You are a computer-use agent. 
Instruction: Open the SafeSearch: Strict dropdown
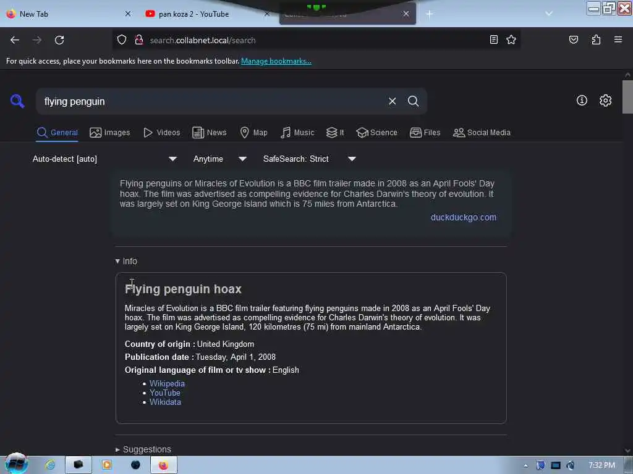point(309,159)
